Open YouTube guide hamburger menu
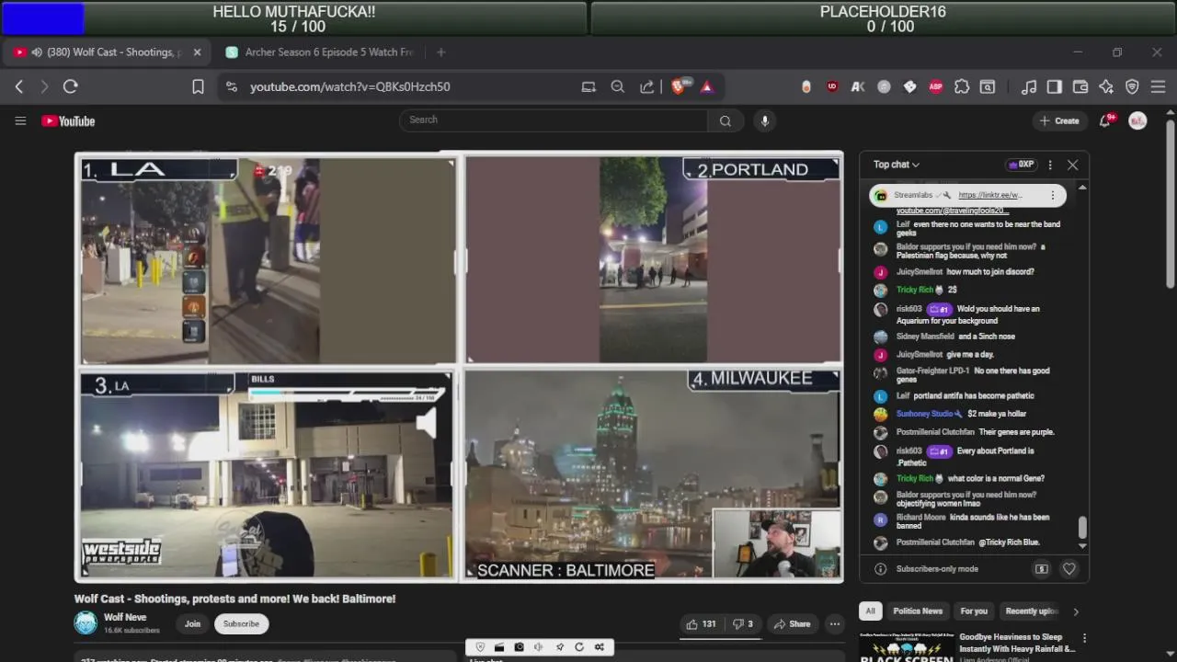 [x=20, y=120]
